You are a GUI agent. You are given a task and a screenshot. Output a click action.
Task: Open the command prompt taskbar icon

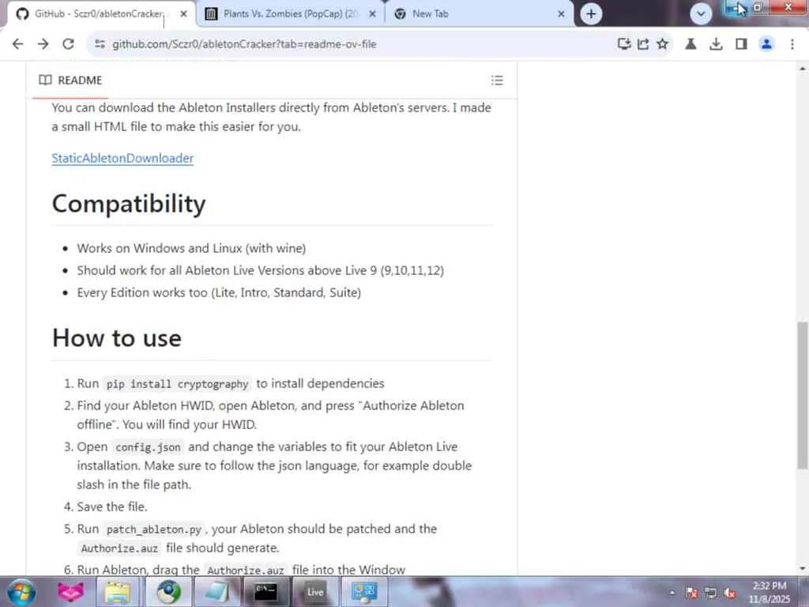pyautogui.click(x=265, y=591)
